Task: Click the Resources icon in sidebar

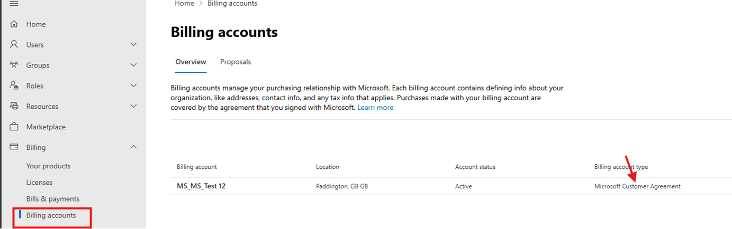Action: tap(14, 107)
